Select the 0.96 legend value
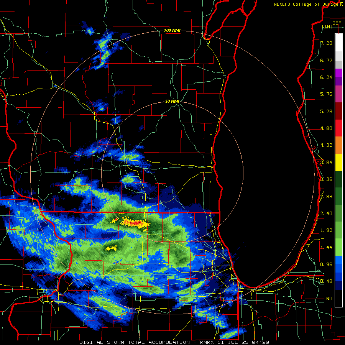The image size is (345, 345). point(326,264)
